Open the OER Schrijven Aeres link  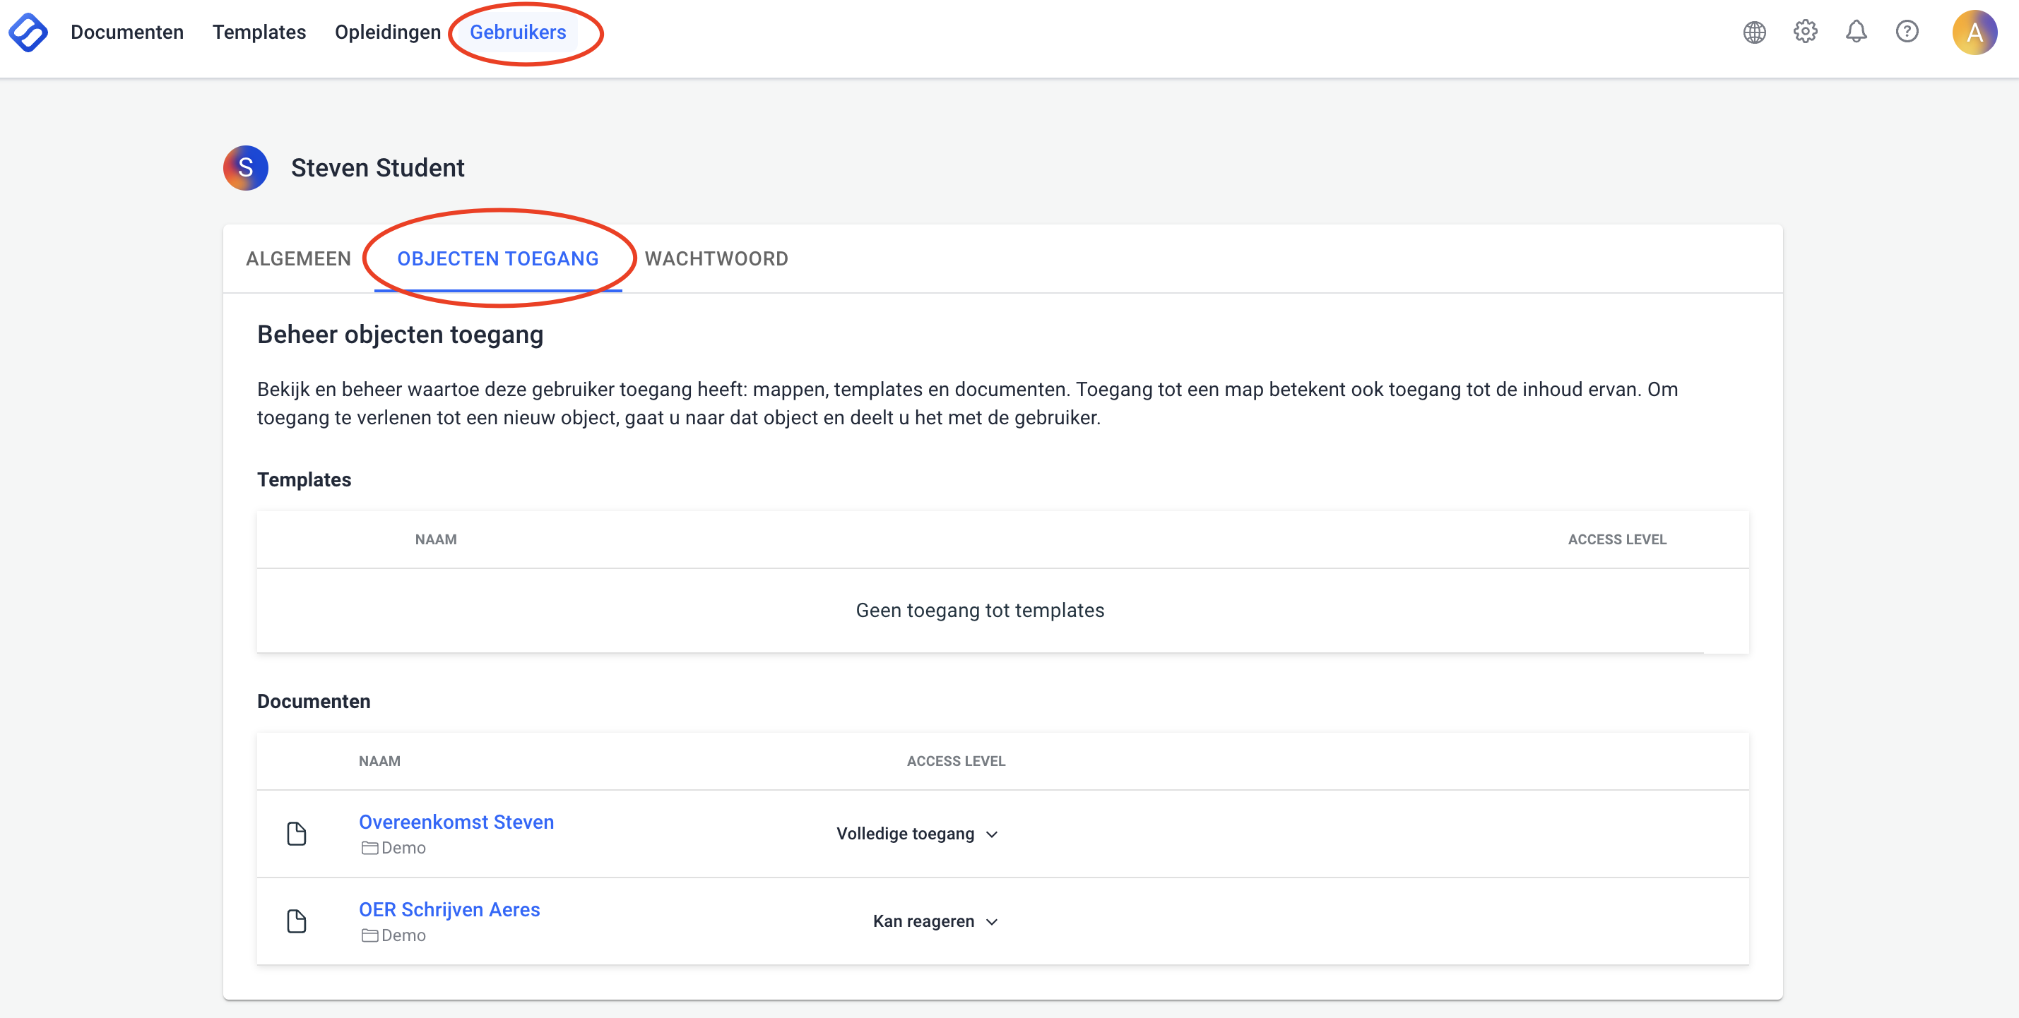449,909
